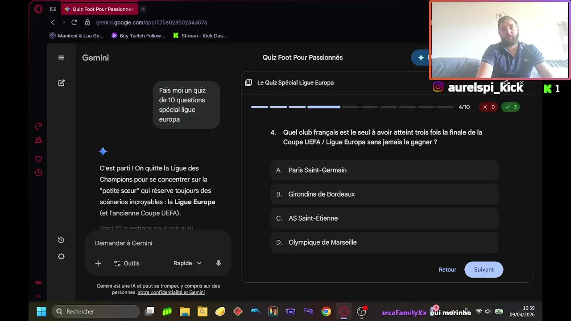Open the Rapide model dropdown
The width and height of the screenshot is (571, 321).
pyautogui.click(x=187, y=263)
